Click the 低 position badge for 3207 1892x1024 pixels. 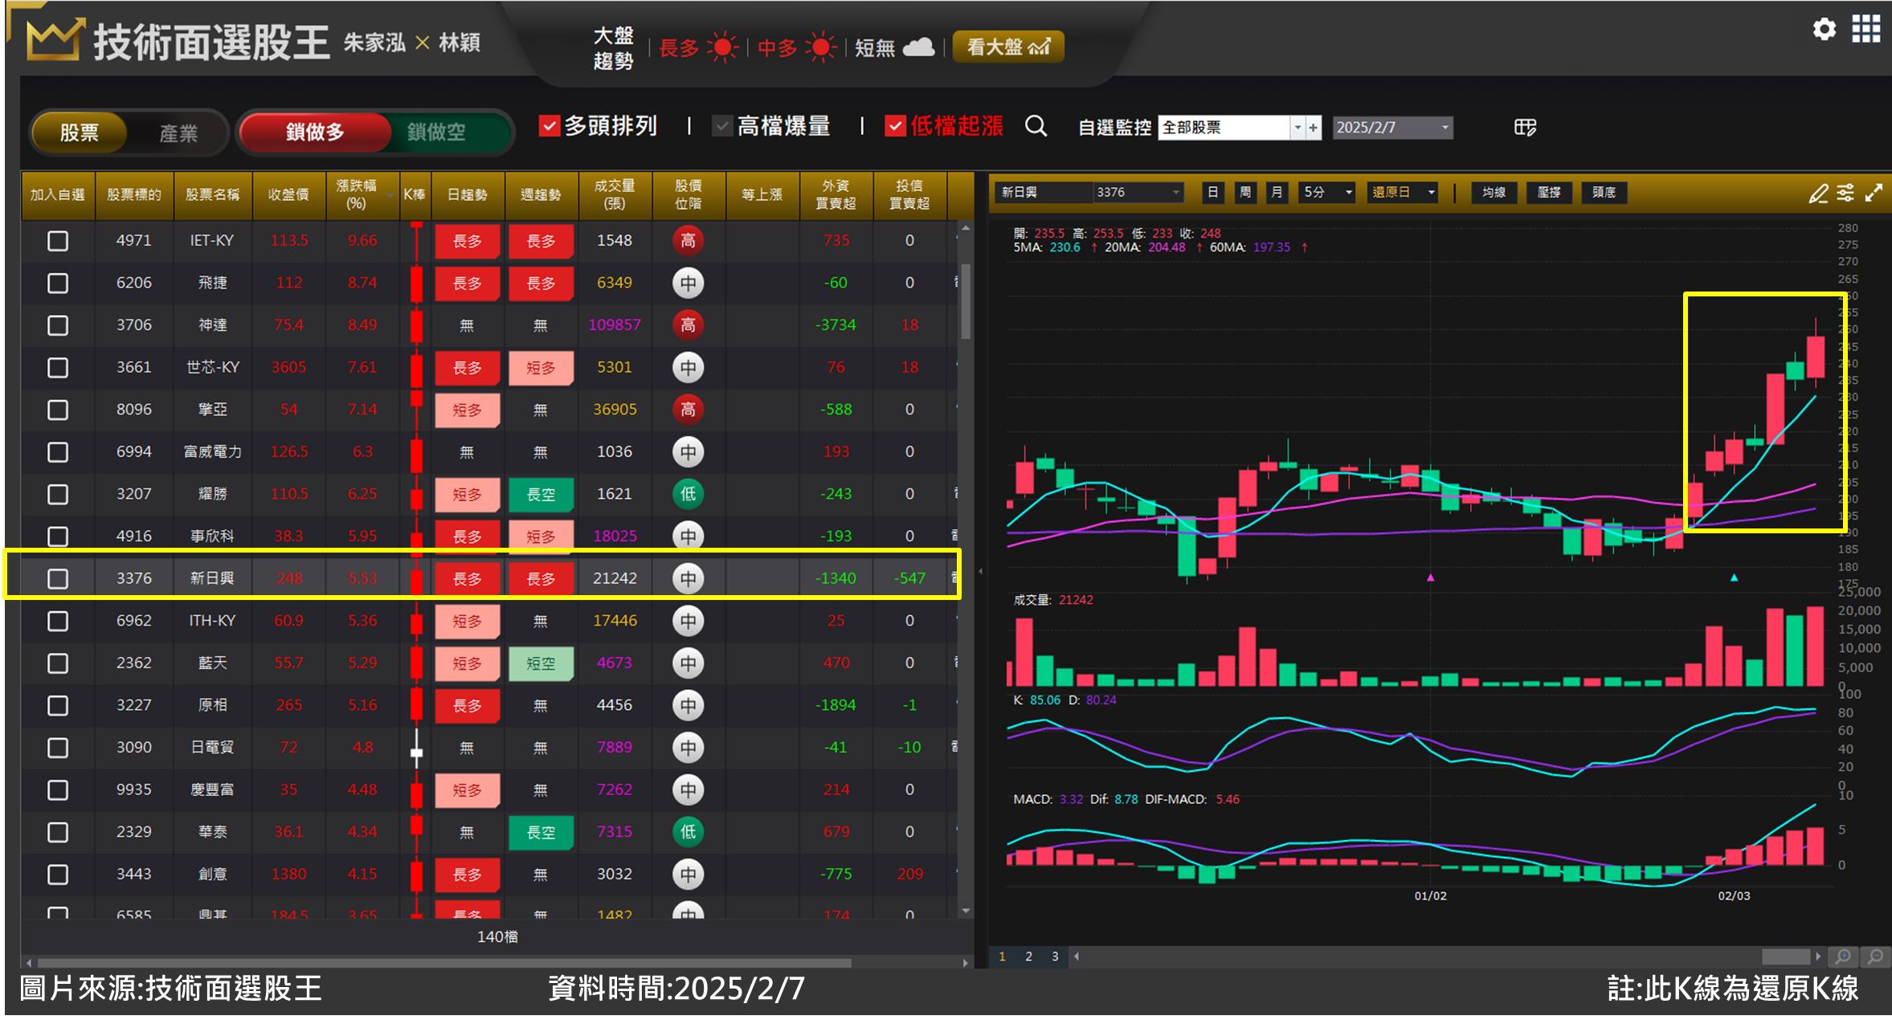coord(689,494)
